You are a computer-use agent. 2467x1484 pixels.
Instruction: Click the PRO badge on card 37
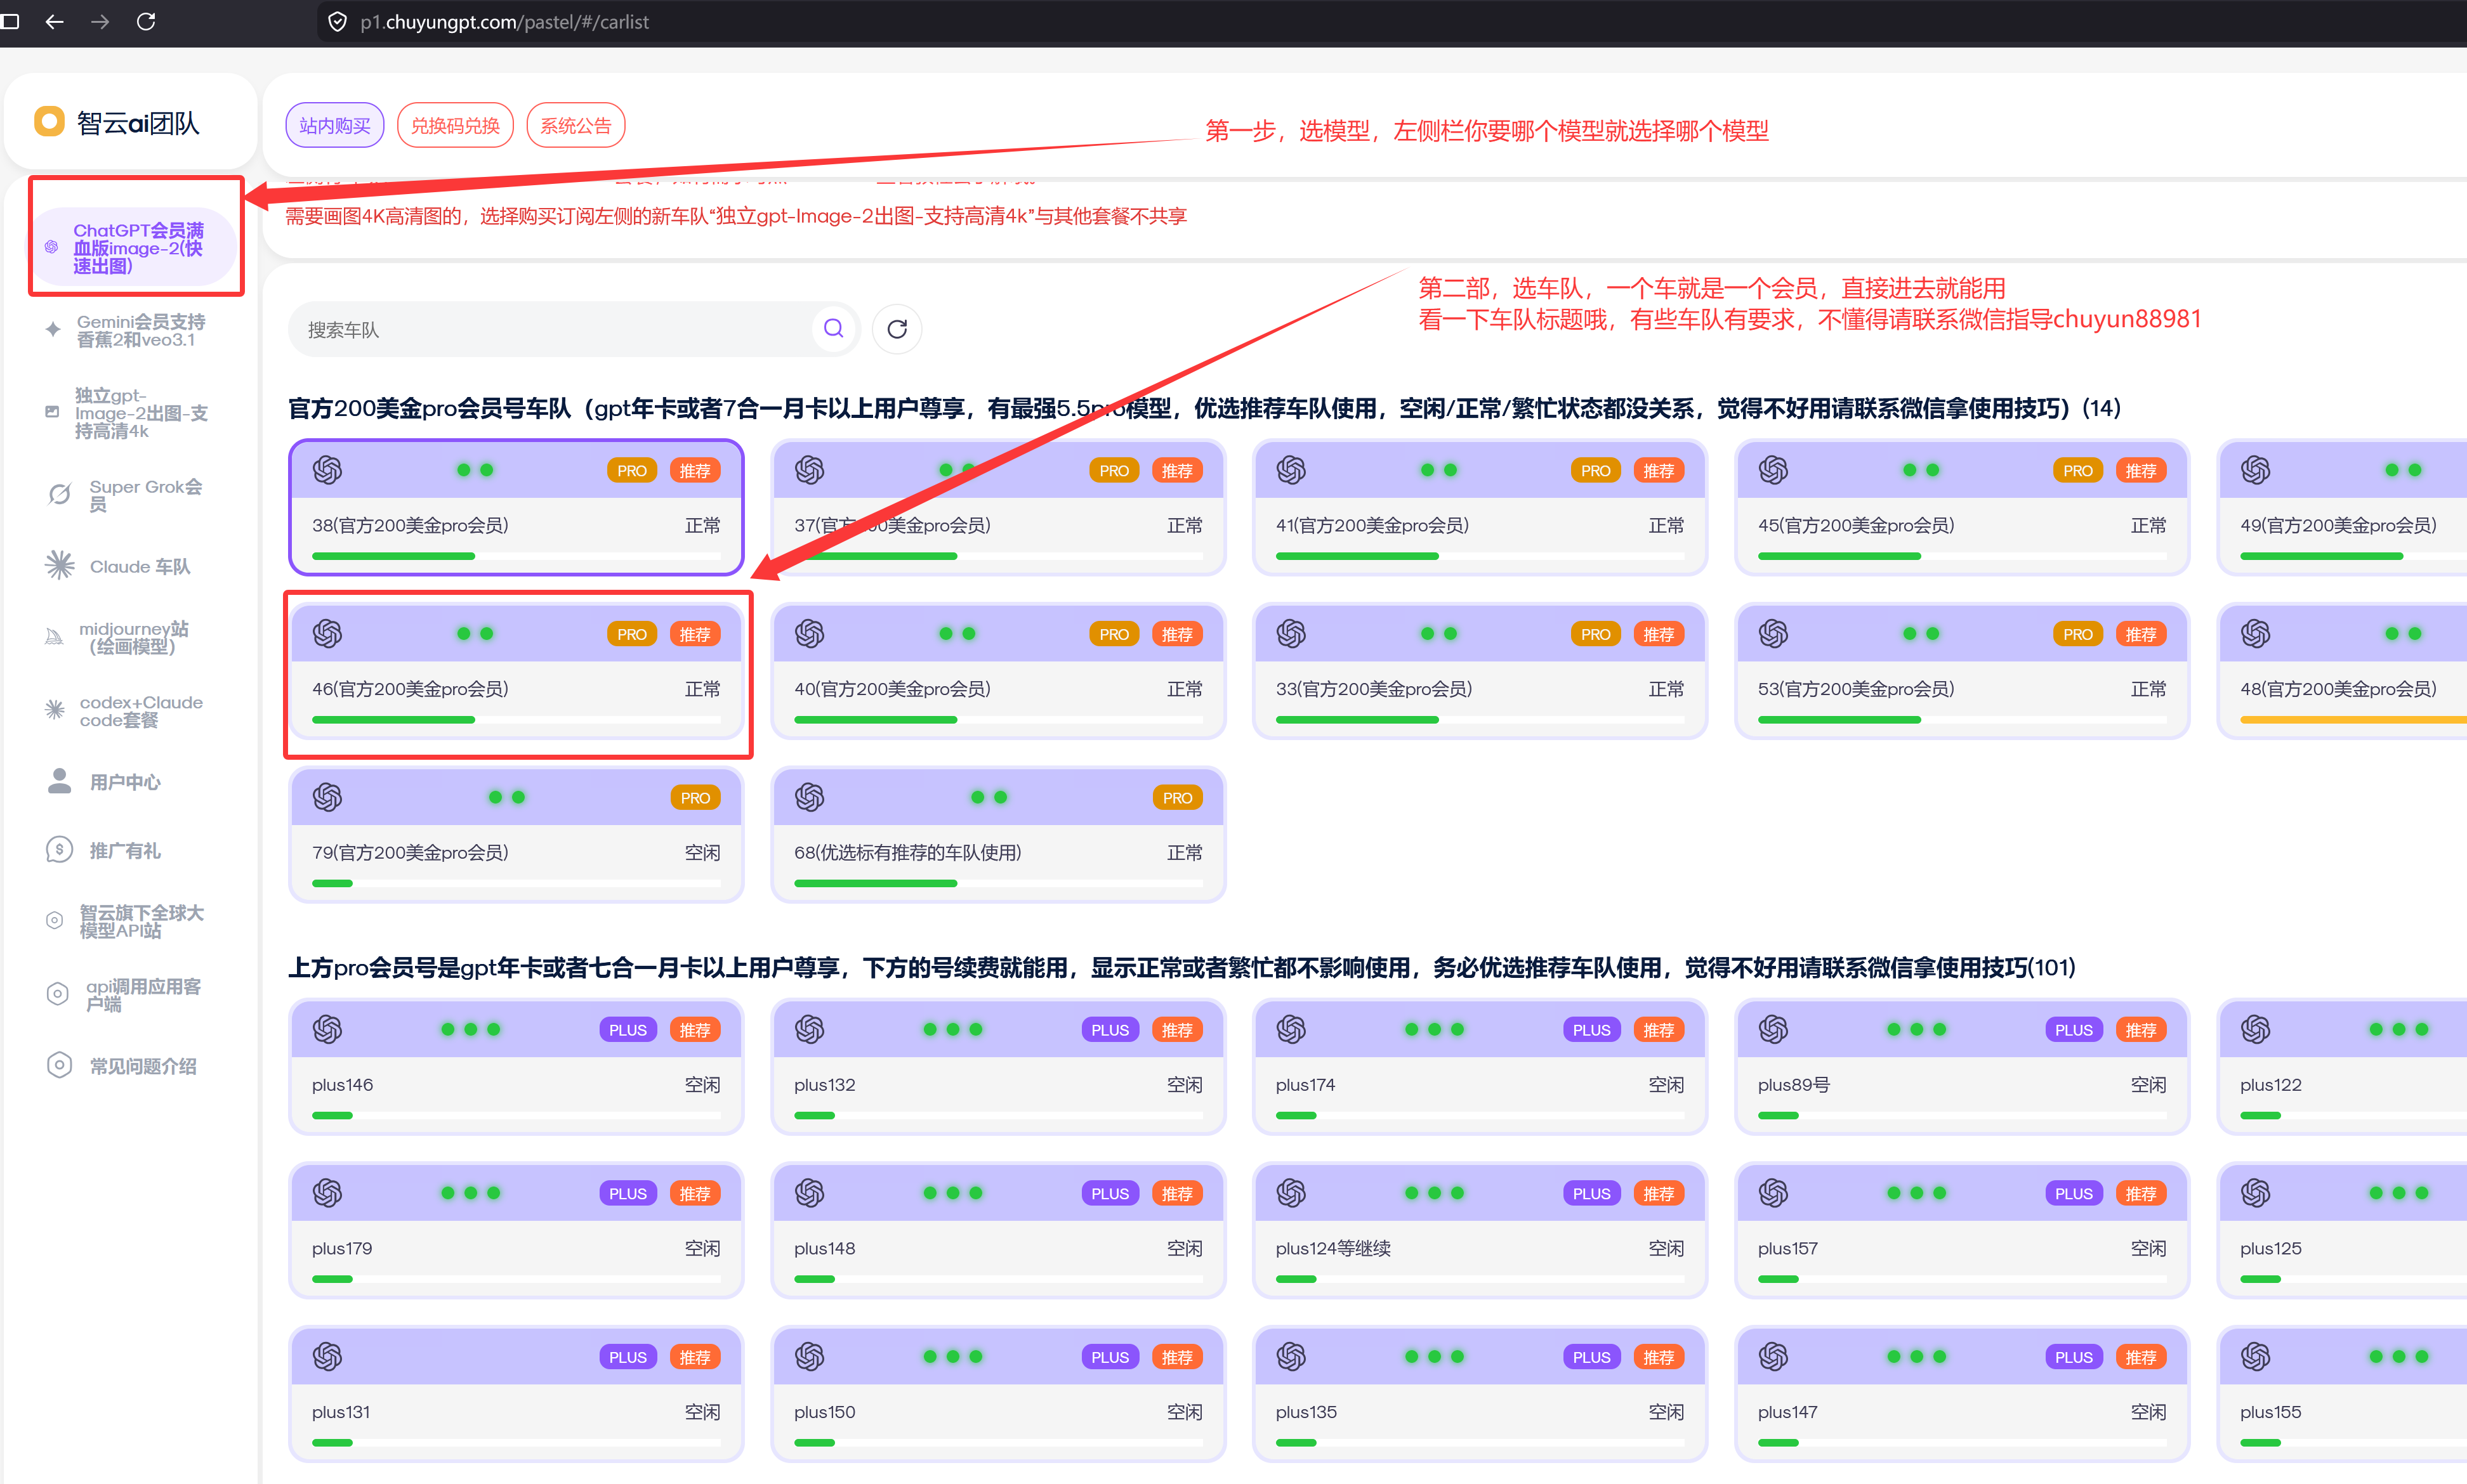point(1114,470)
